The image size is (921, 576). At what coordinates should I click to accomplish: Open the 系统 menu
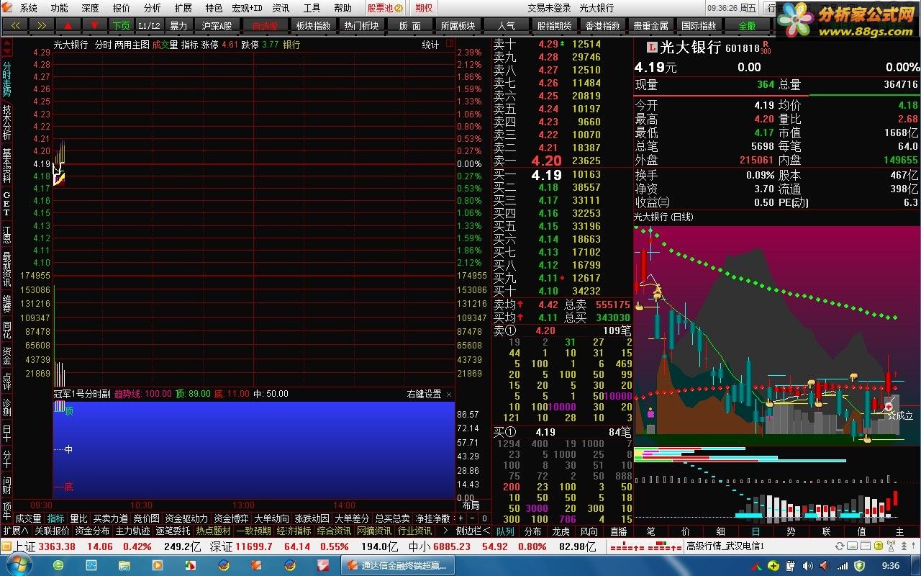(29, 8)
